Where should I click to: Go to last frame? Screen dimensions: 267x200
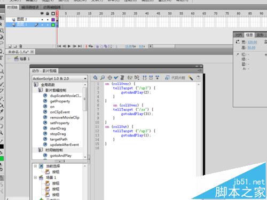(80, 46)
